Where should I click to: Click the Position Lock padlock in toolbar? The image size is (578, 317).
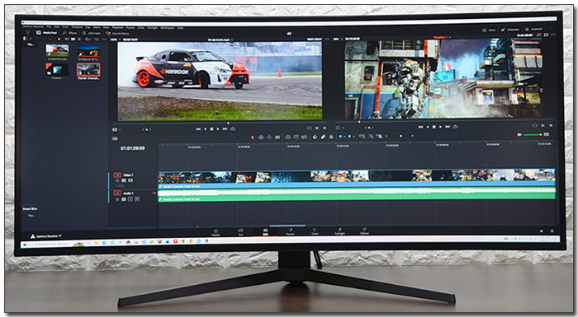coord(331,137)
